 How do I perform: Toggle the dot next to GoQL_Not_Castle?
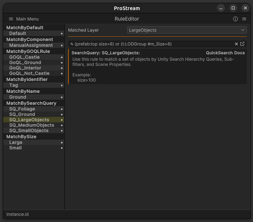tap(62, 73)
